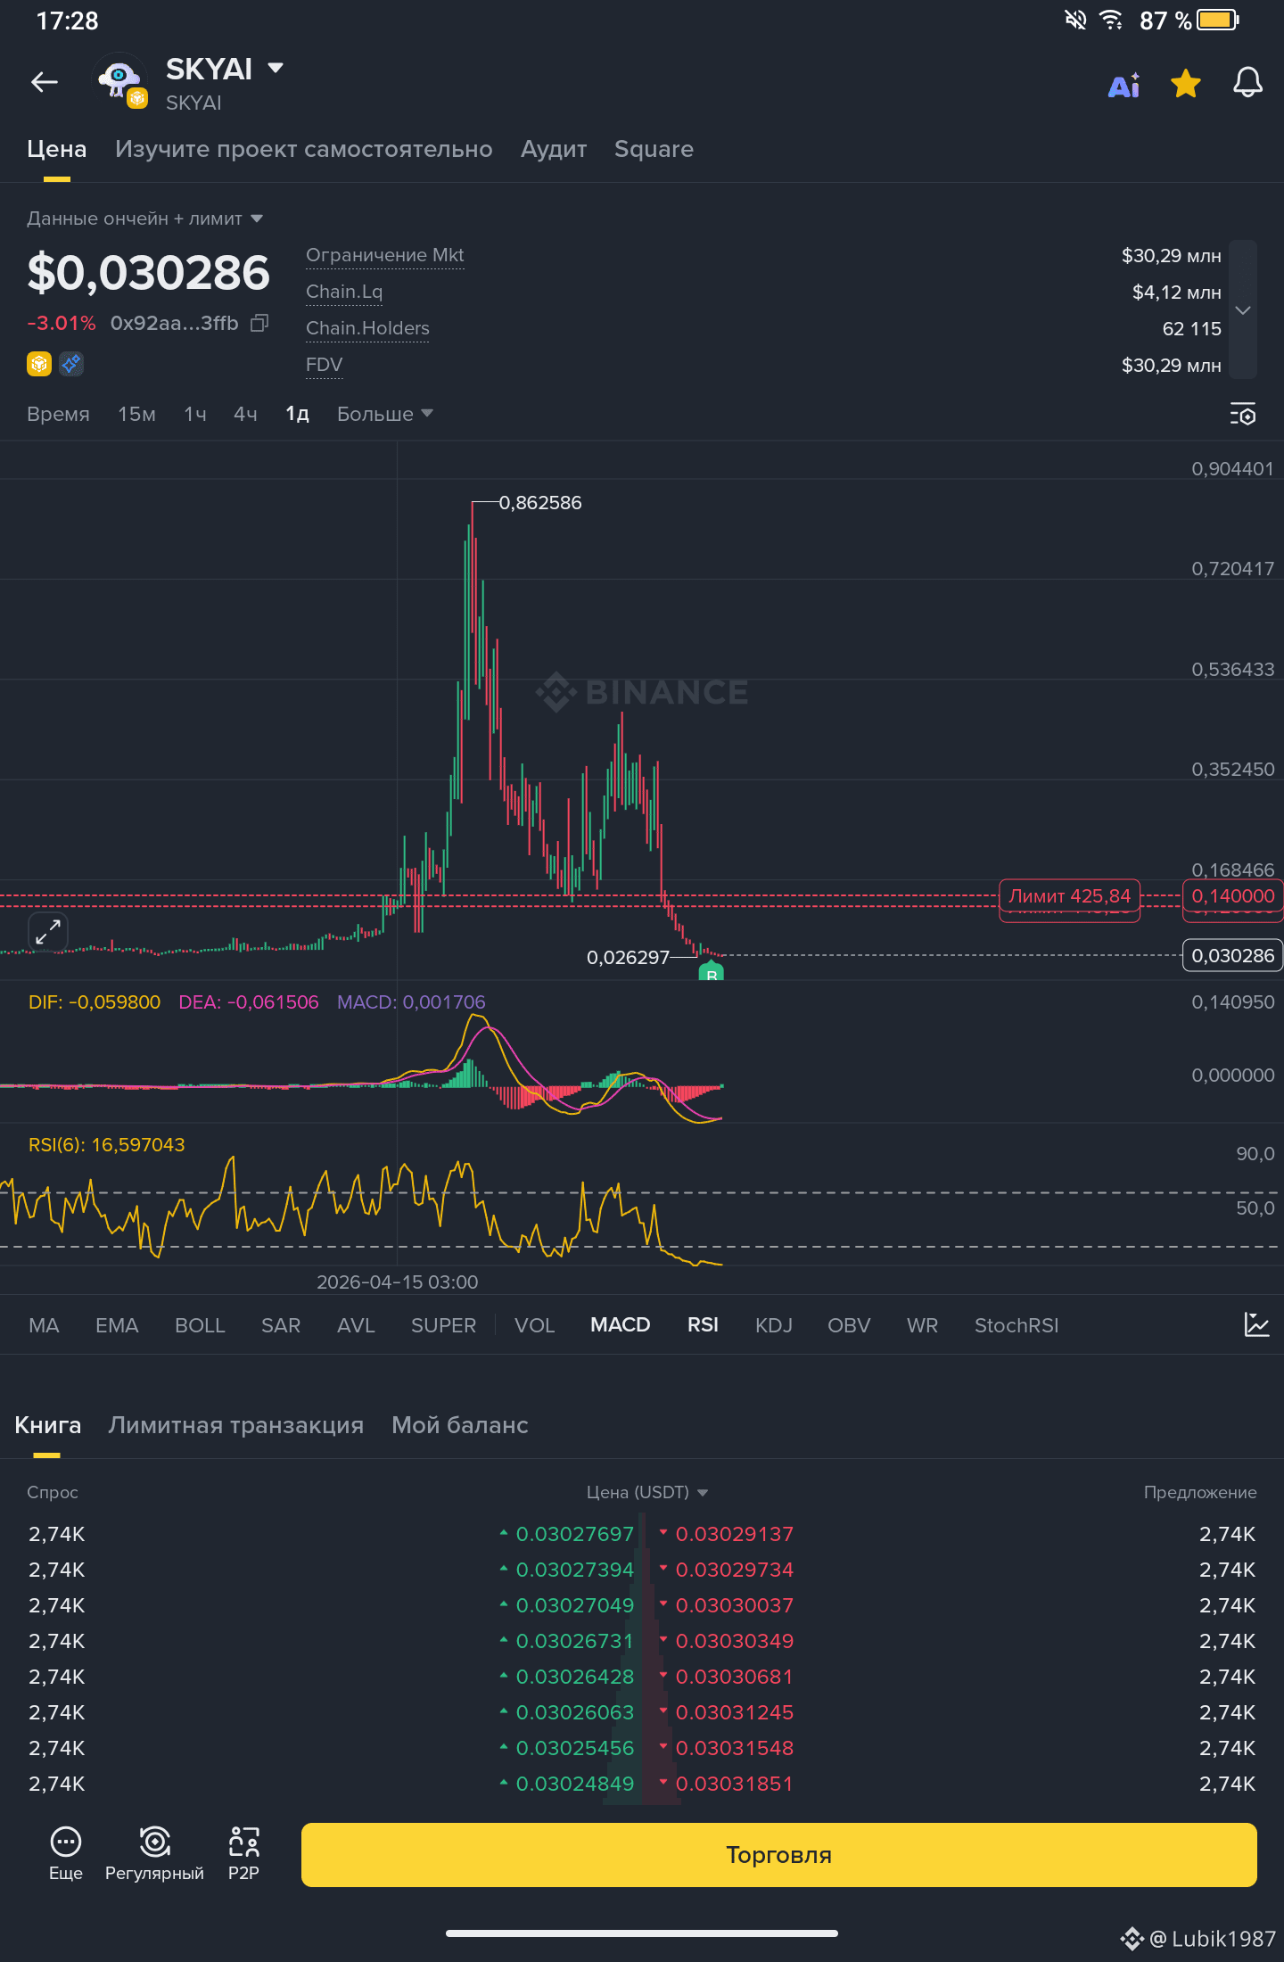Toggle AVL indicator
The image size is (1284, 1962).
tap(356, 1325)
